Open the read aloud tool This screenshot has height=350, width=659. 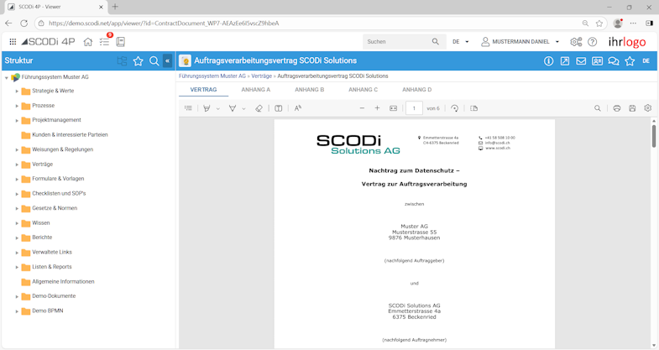pos(298,108)
